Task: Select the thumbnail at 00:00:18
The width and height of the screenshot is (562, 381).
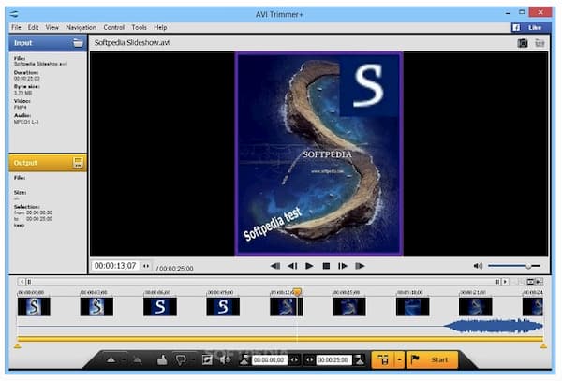Action: (412, 307)
